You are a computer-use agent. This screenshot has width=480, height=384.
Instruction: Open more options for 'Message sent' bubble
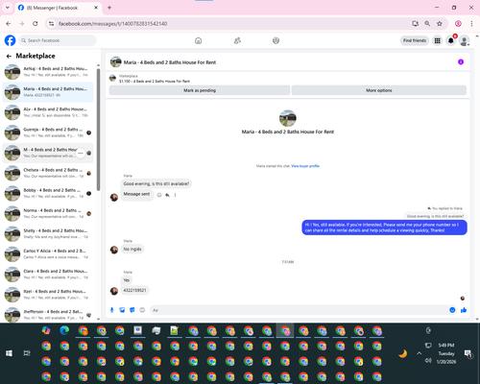[x=175, y=195]
